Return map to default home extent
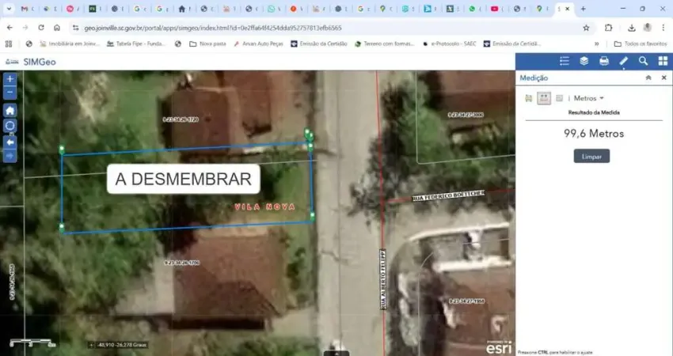This screenshot has height=356, width=673. tap(10, 111)
